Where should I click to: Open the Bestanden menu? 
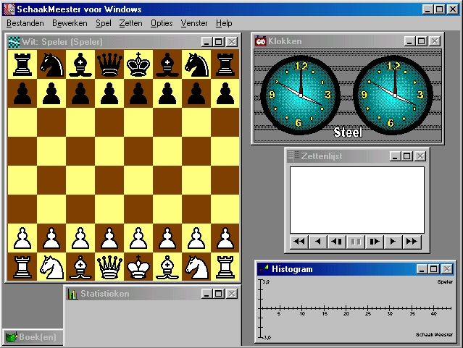25,23
